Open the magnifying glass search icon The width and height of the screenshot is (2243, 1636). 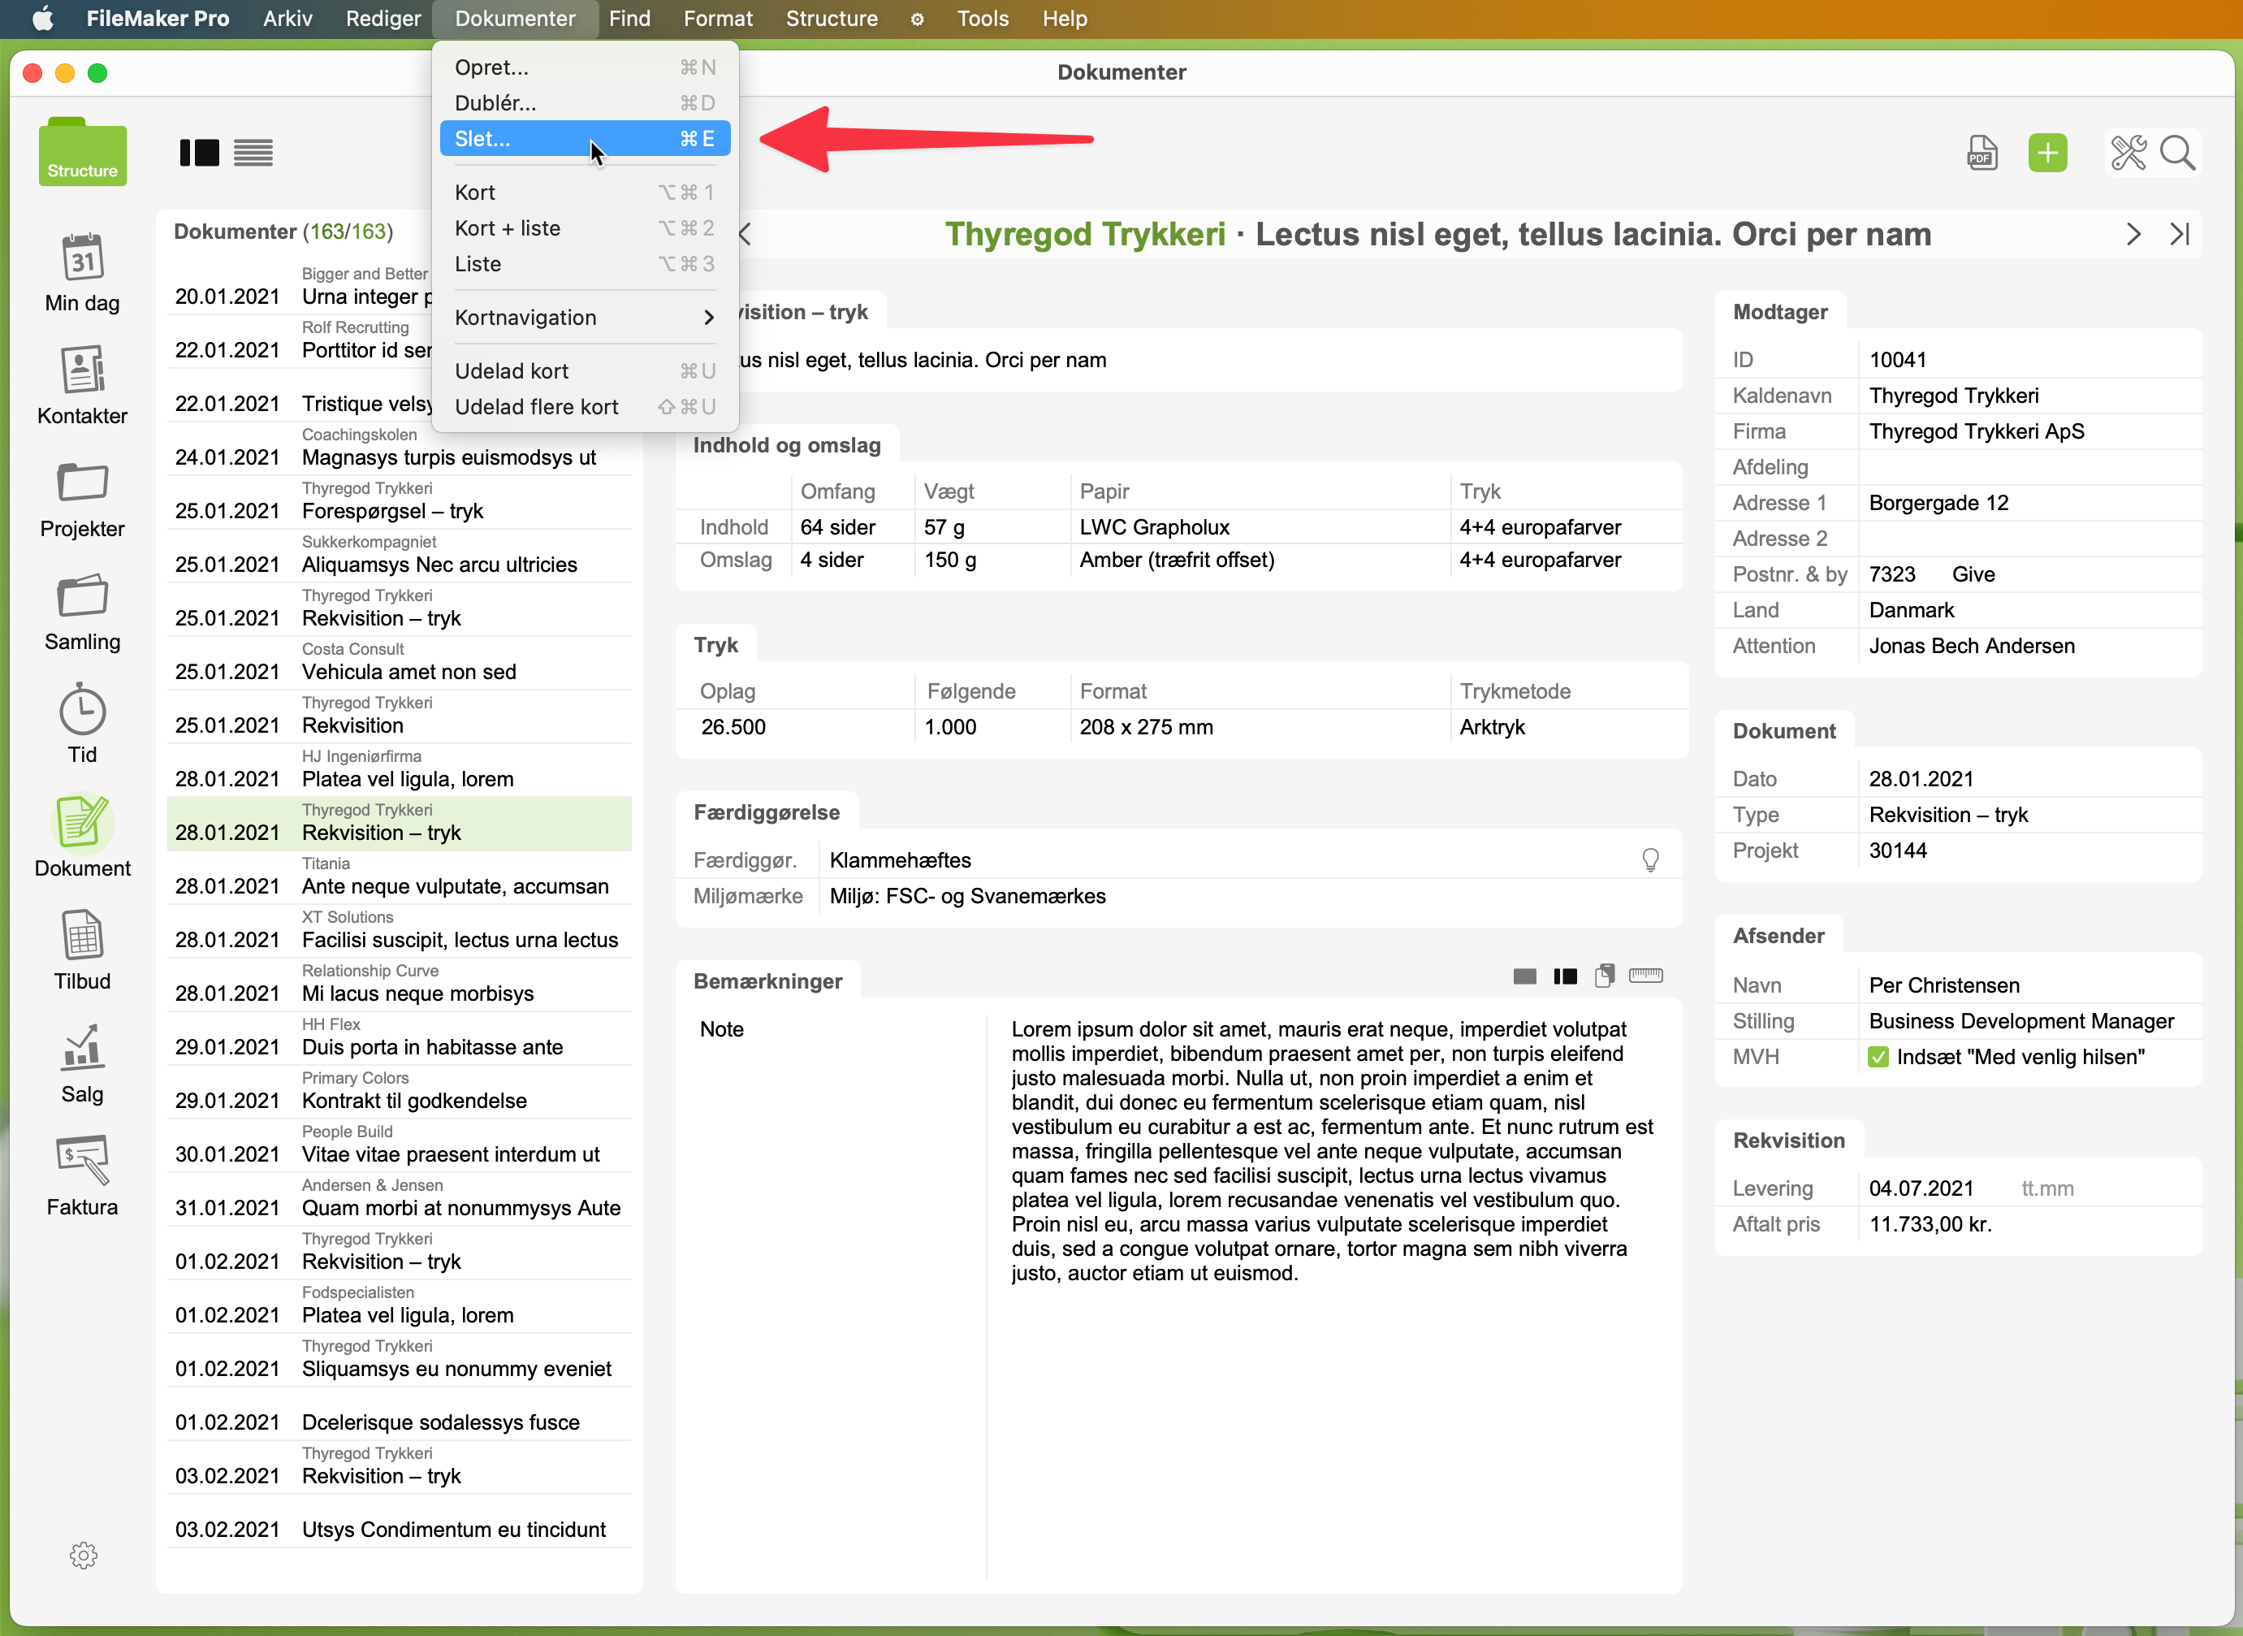click(x=2176, y=154)
